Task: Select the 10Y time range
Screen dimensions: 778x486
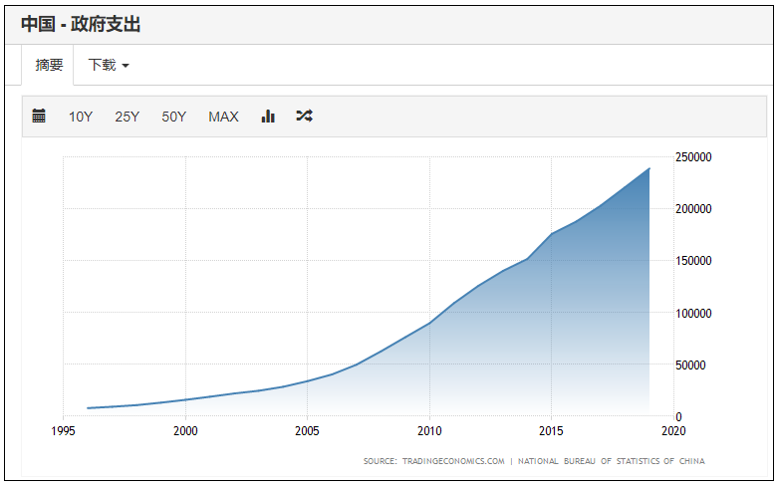Action: 81,117
